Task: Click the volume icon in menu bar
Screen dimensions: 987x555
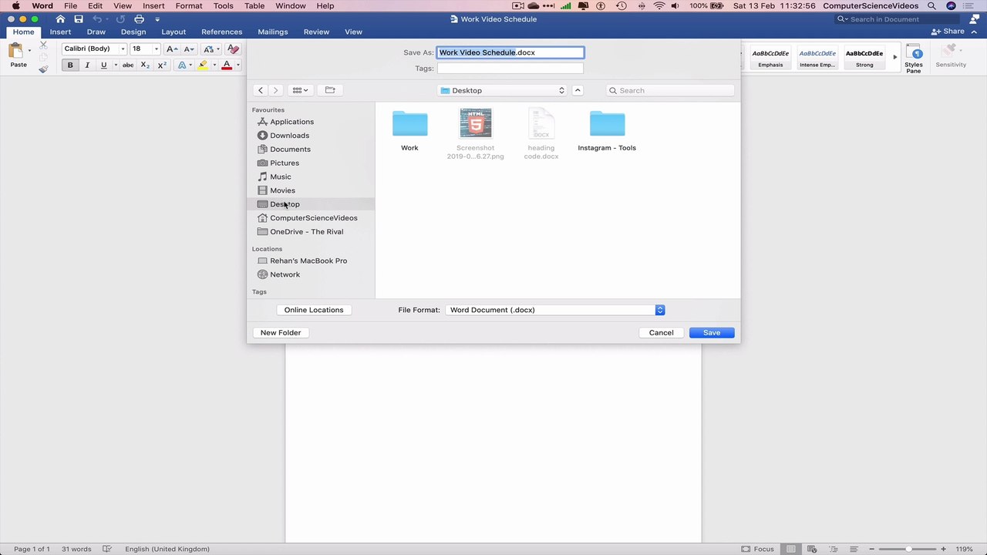Action: [x=675, y=6]
